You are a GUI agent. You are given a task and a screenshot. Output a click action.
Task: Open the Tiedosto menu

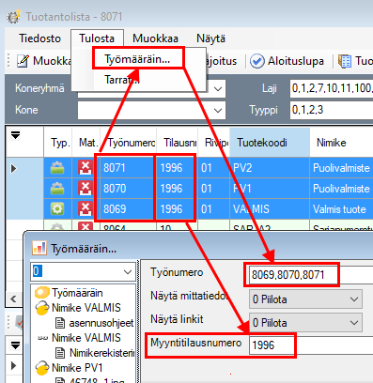39,38
